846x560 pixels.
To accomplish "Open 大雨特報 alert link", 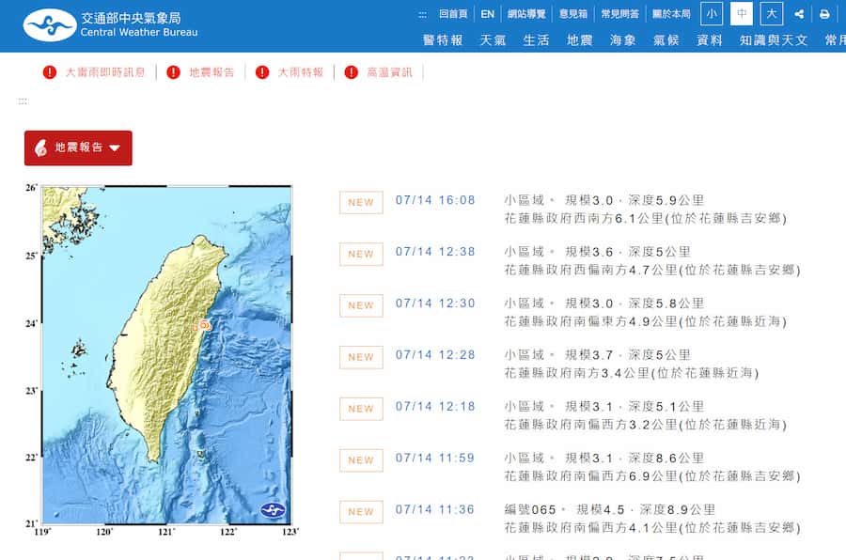I will [301, 72].
